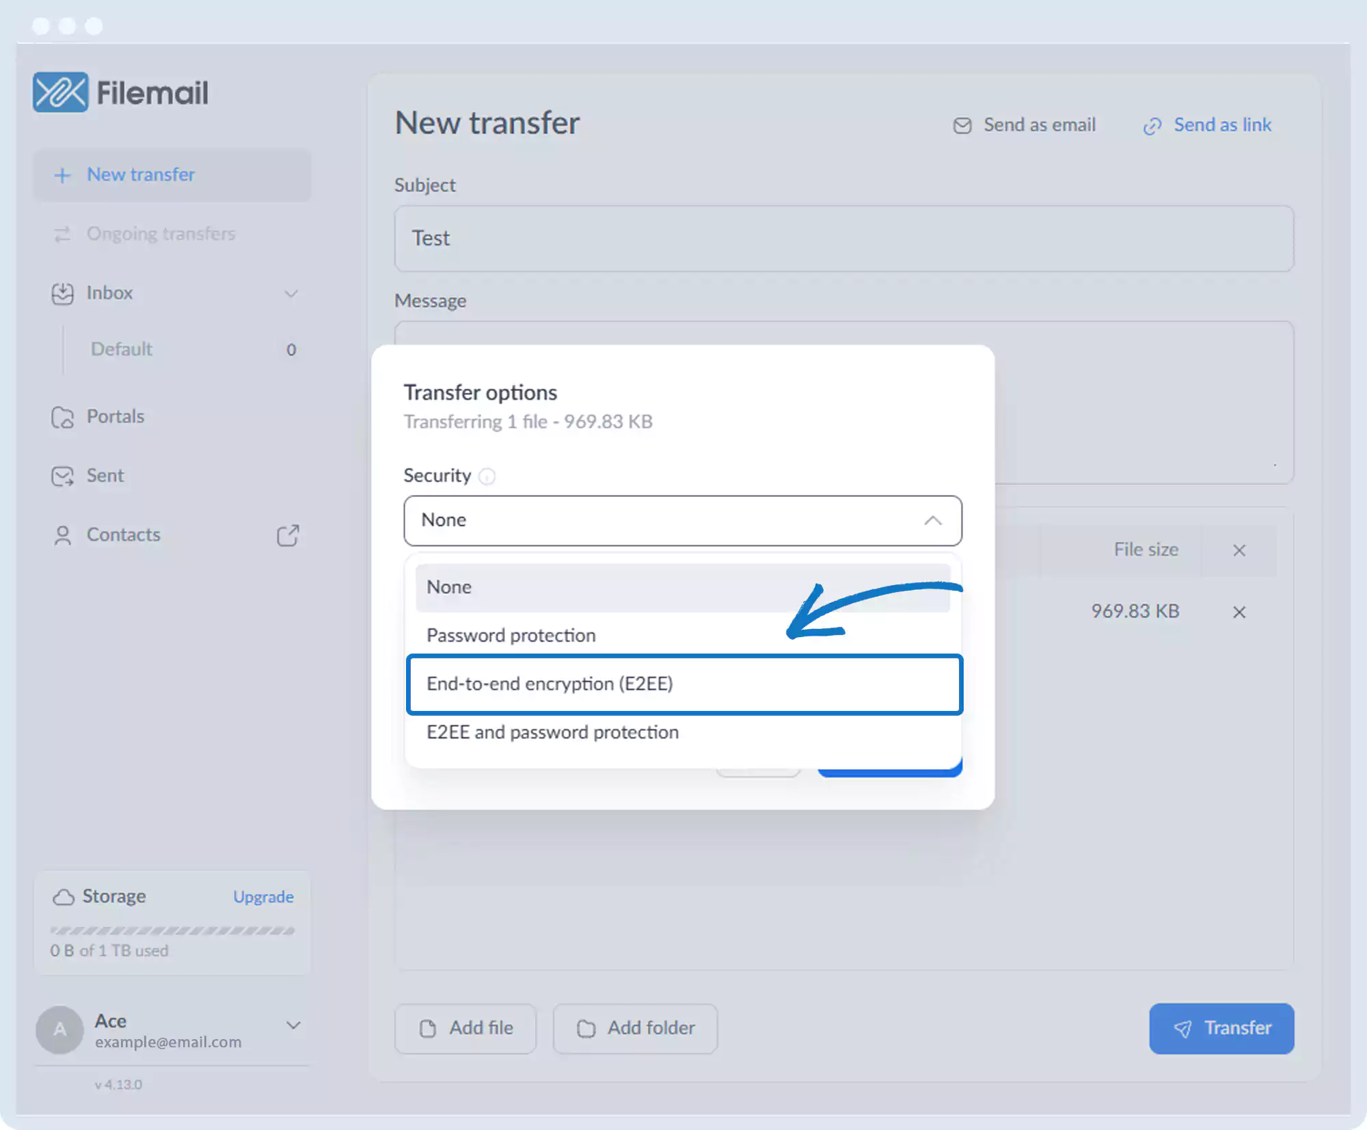
Task: Click the Subject input field
Action: (843, 239)
